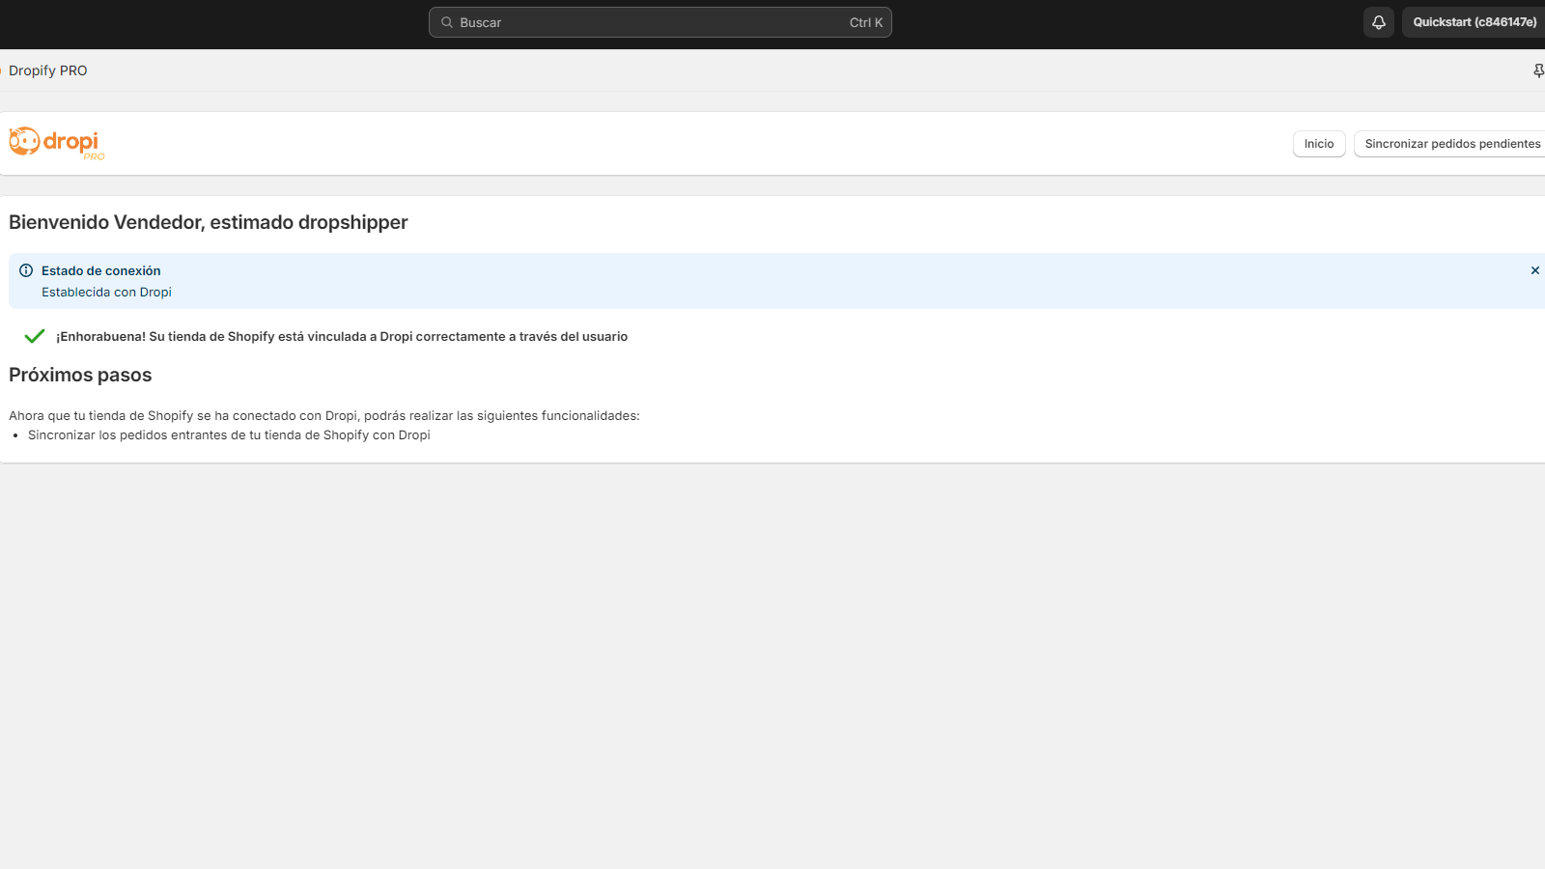Click the Establecida con Dropi text
The height and width of the screenshot is (869, 1545).
click(106, 292)
